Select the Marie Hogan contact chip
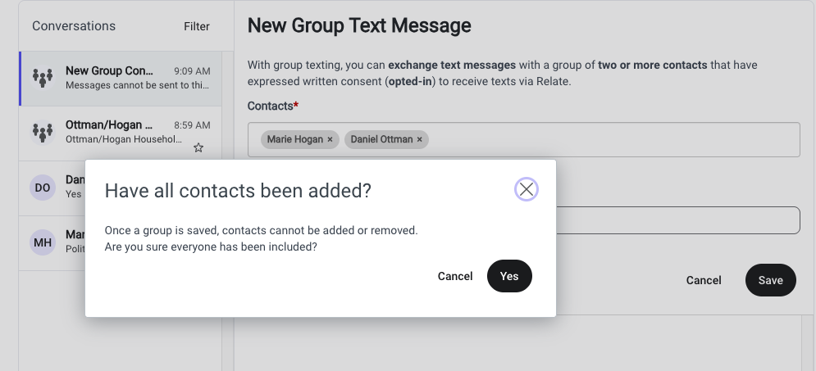816x371 pixels. point(295,139)
